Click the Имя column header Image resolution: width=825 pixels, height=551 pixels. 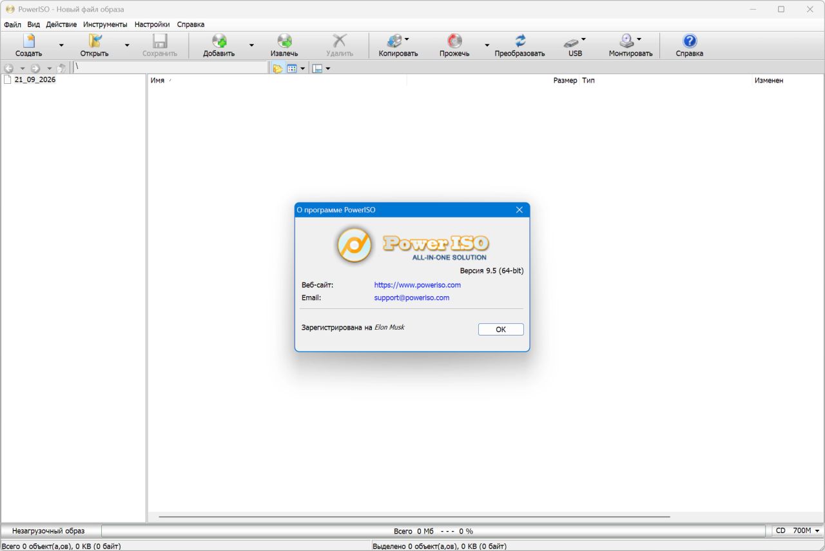coord(277,81)
